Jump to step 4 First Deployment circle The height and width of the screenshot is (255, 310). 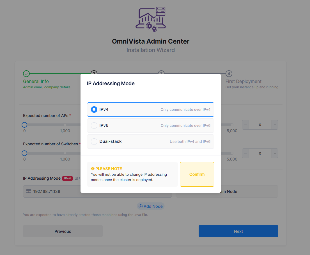[229, 74]
